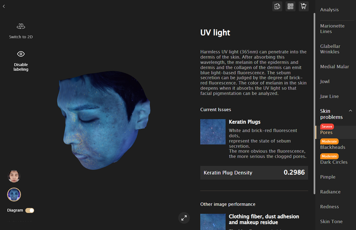Select the normal light face thumbnail
Image resolution: width=356 pixels, height=230 pixels.
coord(14,176)
